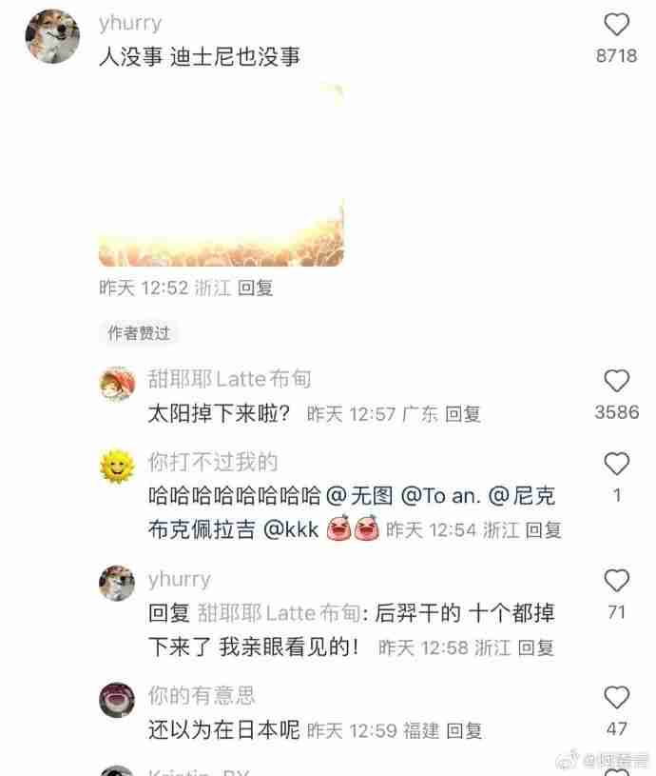Image resolution: width=656 pixels, height=776 pixels.
Task: Open 你的有意思 user avatar
Action: (117, 700)
